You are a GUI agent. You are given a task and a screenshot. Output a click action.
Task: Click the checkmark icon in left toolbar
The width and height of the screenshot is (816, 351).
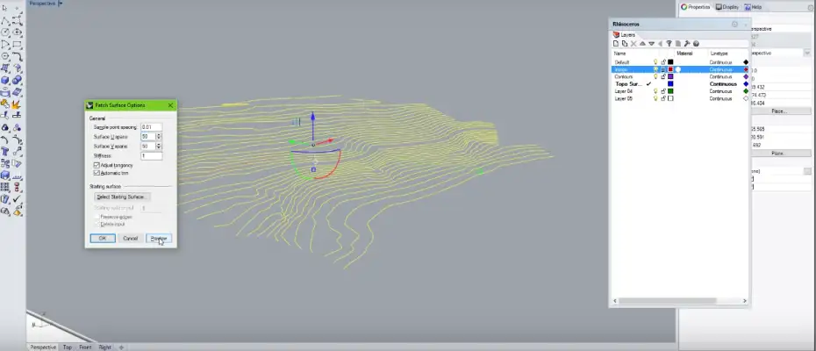coord(18,199)
